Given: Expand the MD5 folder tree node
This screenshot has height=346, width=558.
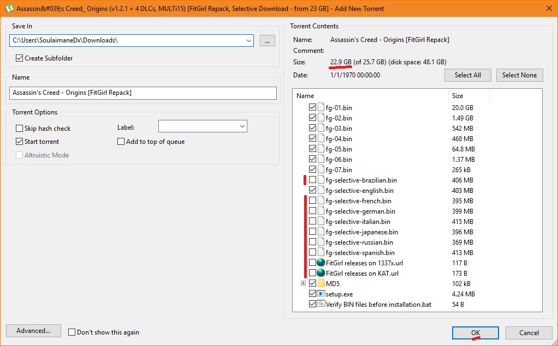Looking at the screenshot, I should [x=303, y=283].
